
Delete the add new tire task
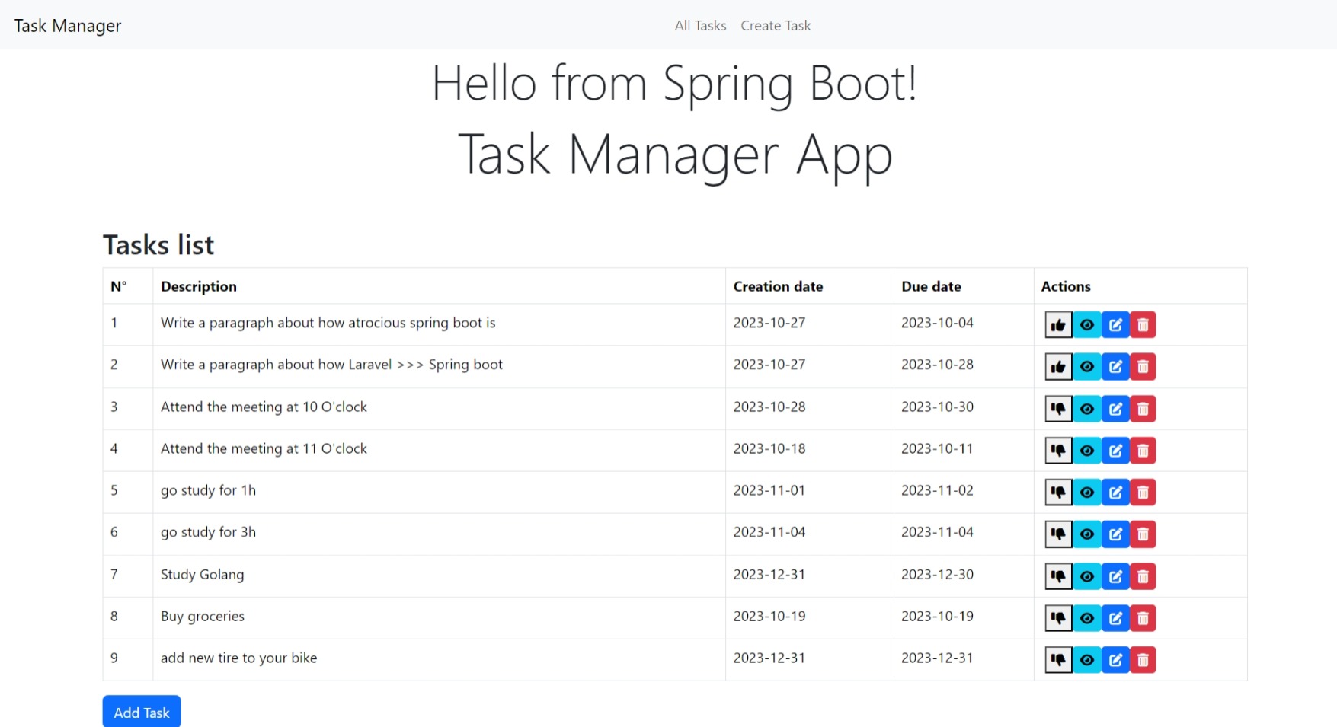coord(1143,660)
